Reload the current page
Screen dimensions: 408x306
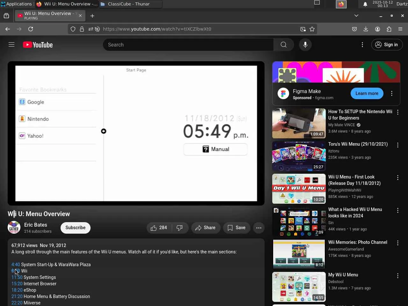point(31,29)
